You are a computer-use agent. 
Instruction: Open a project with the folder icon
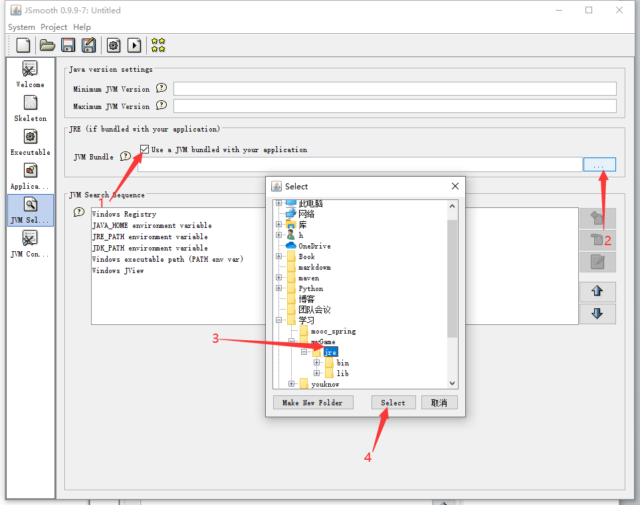point(47,45)
